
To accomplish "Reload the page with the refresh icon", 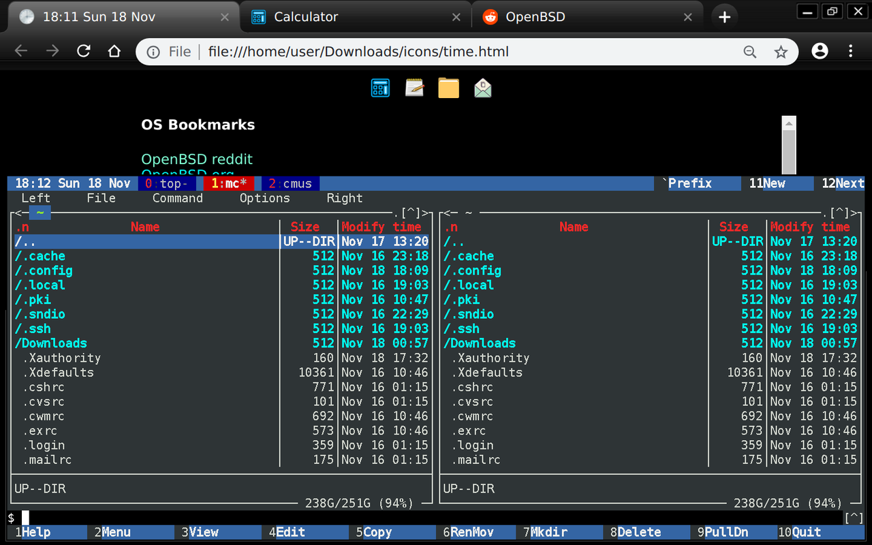I will click(83, 51).
